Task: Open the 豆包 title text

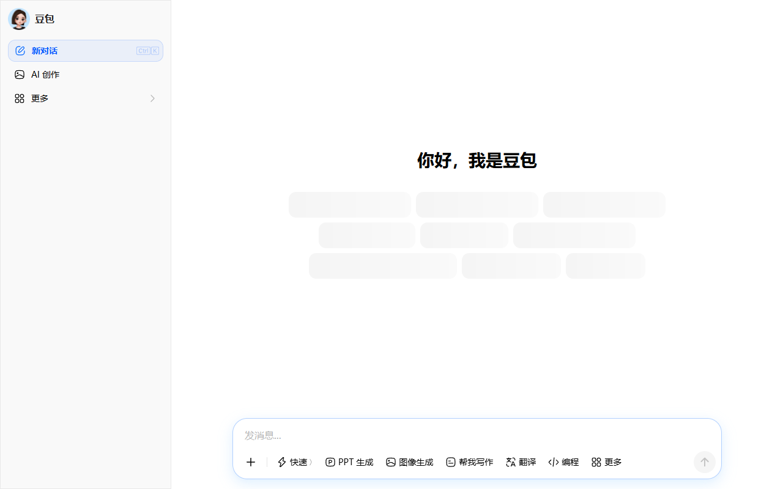Action: [x=45, y=19]
